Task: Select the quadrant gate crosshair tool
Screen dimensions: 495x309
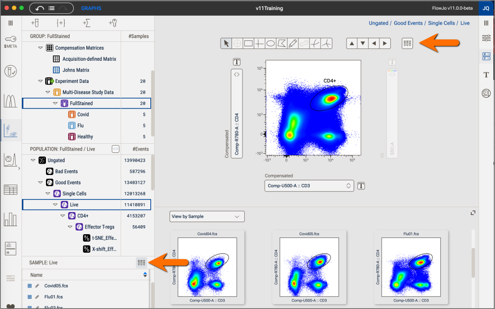Action: (260, 43)
